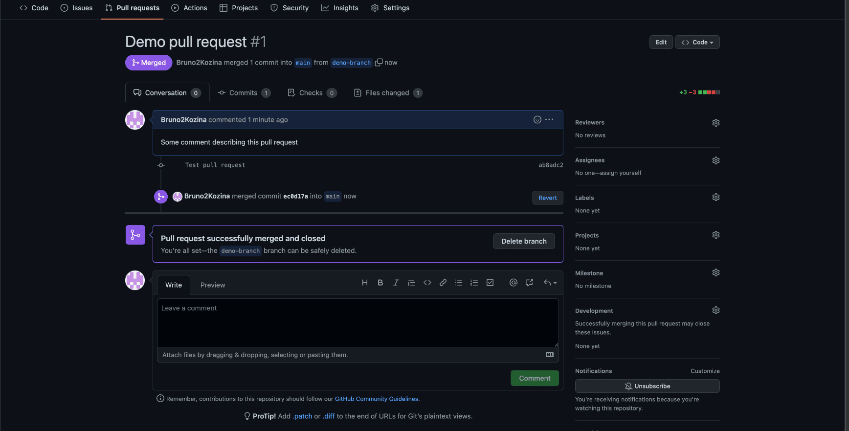Open the GitHub Community Guidelines link

pos(377,399)
